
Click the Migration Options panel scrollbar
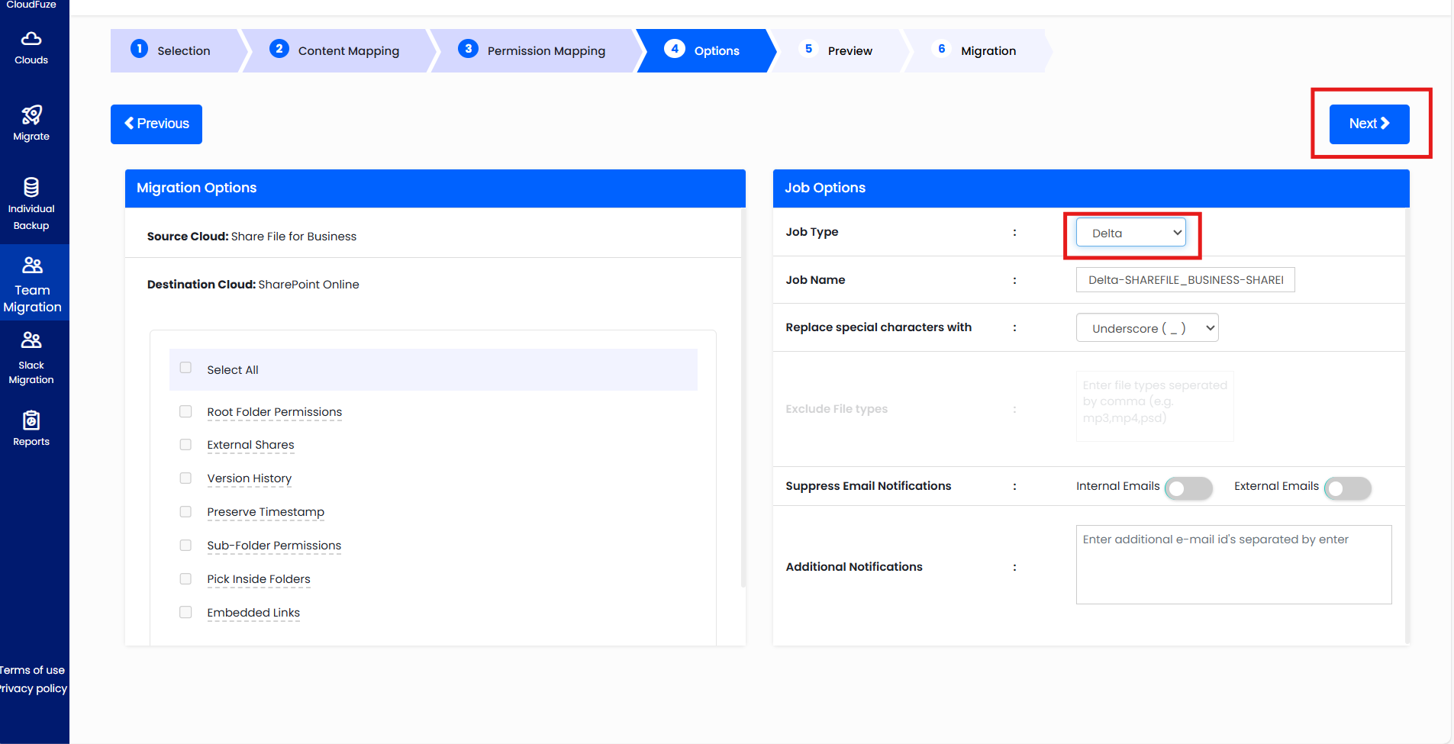coord(743,397)
